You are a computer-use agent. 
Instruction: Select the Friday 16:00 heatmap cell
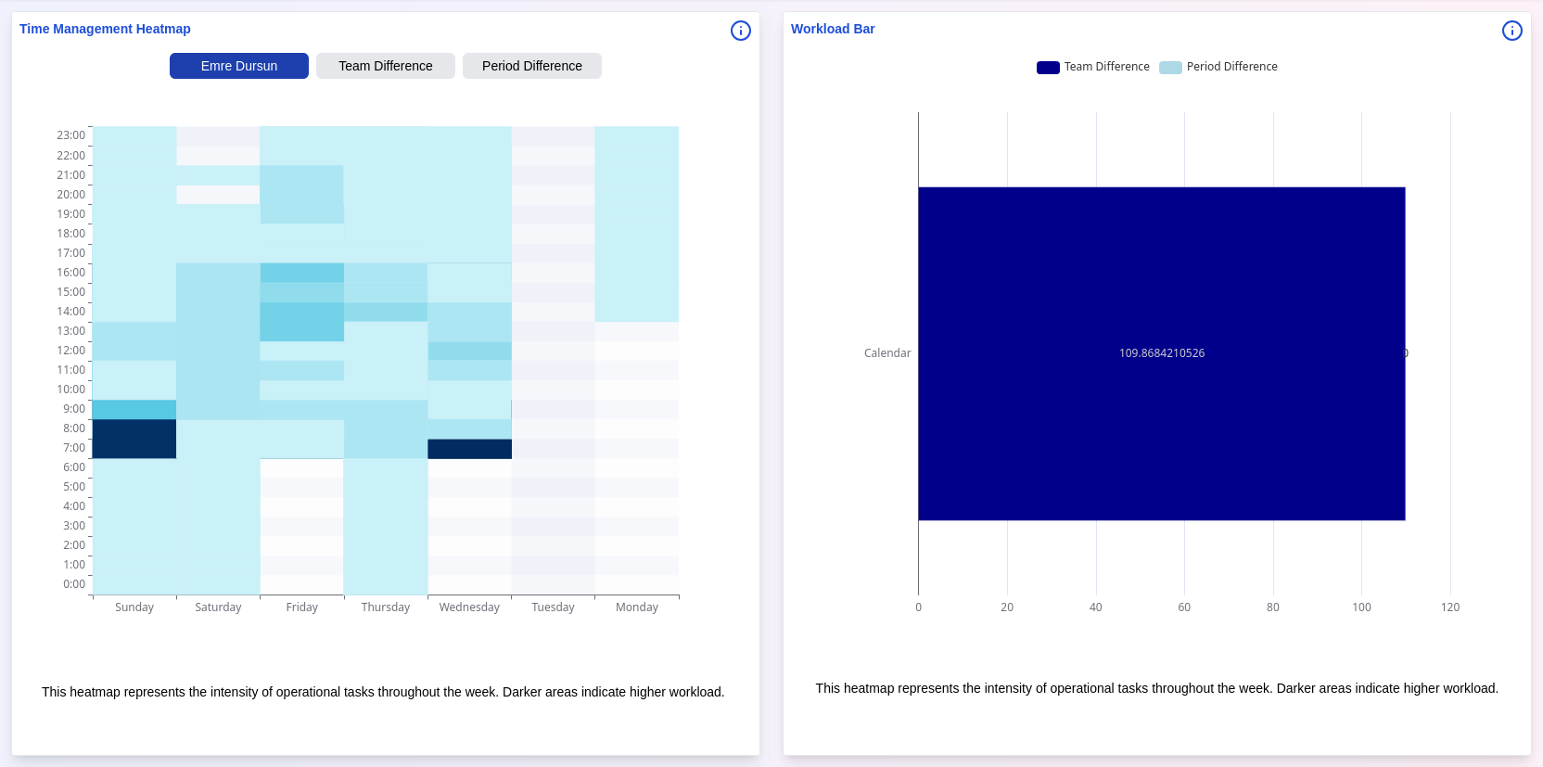(301, 273)
